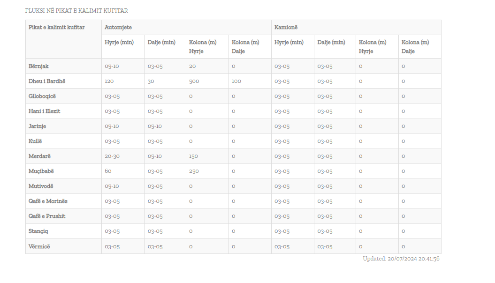The width and height of the screenshot is (495, 283).
Task: Select the Qafë e Prushit row name
Action: 47,216
